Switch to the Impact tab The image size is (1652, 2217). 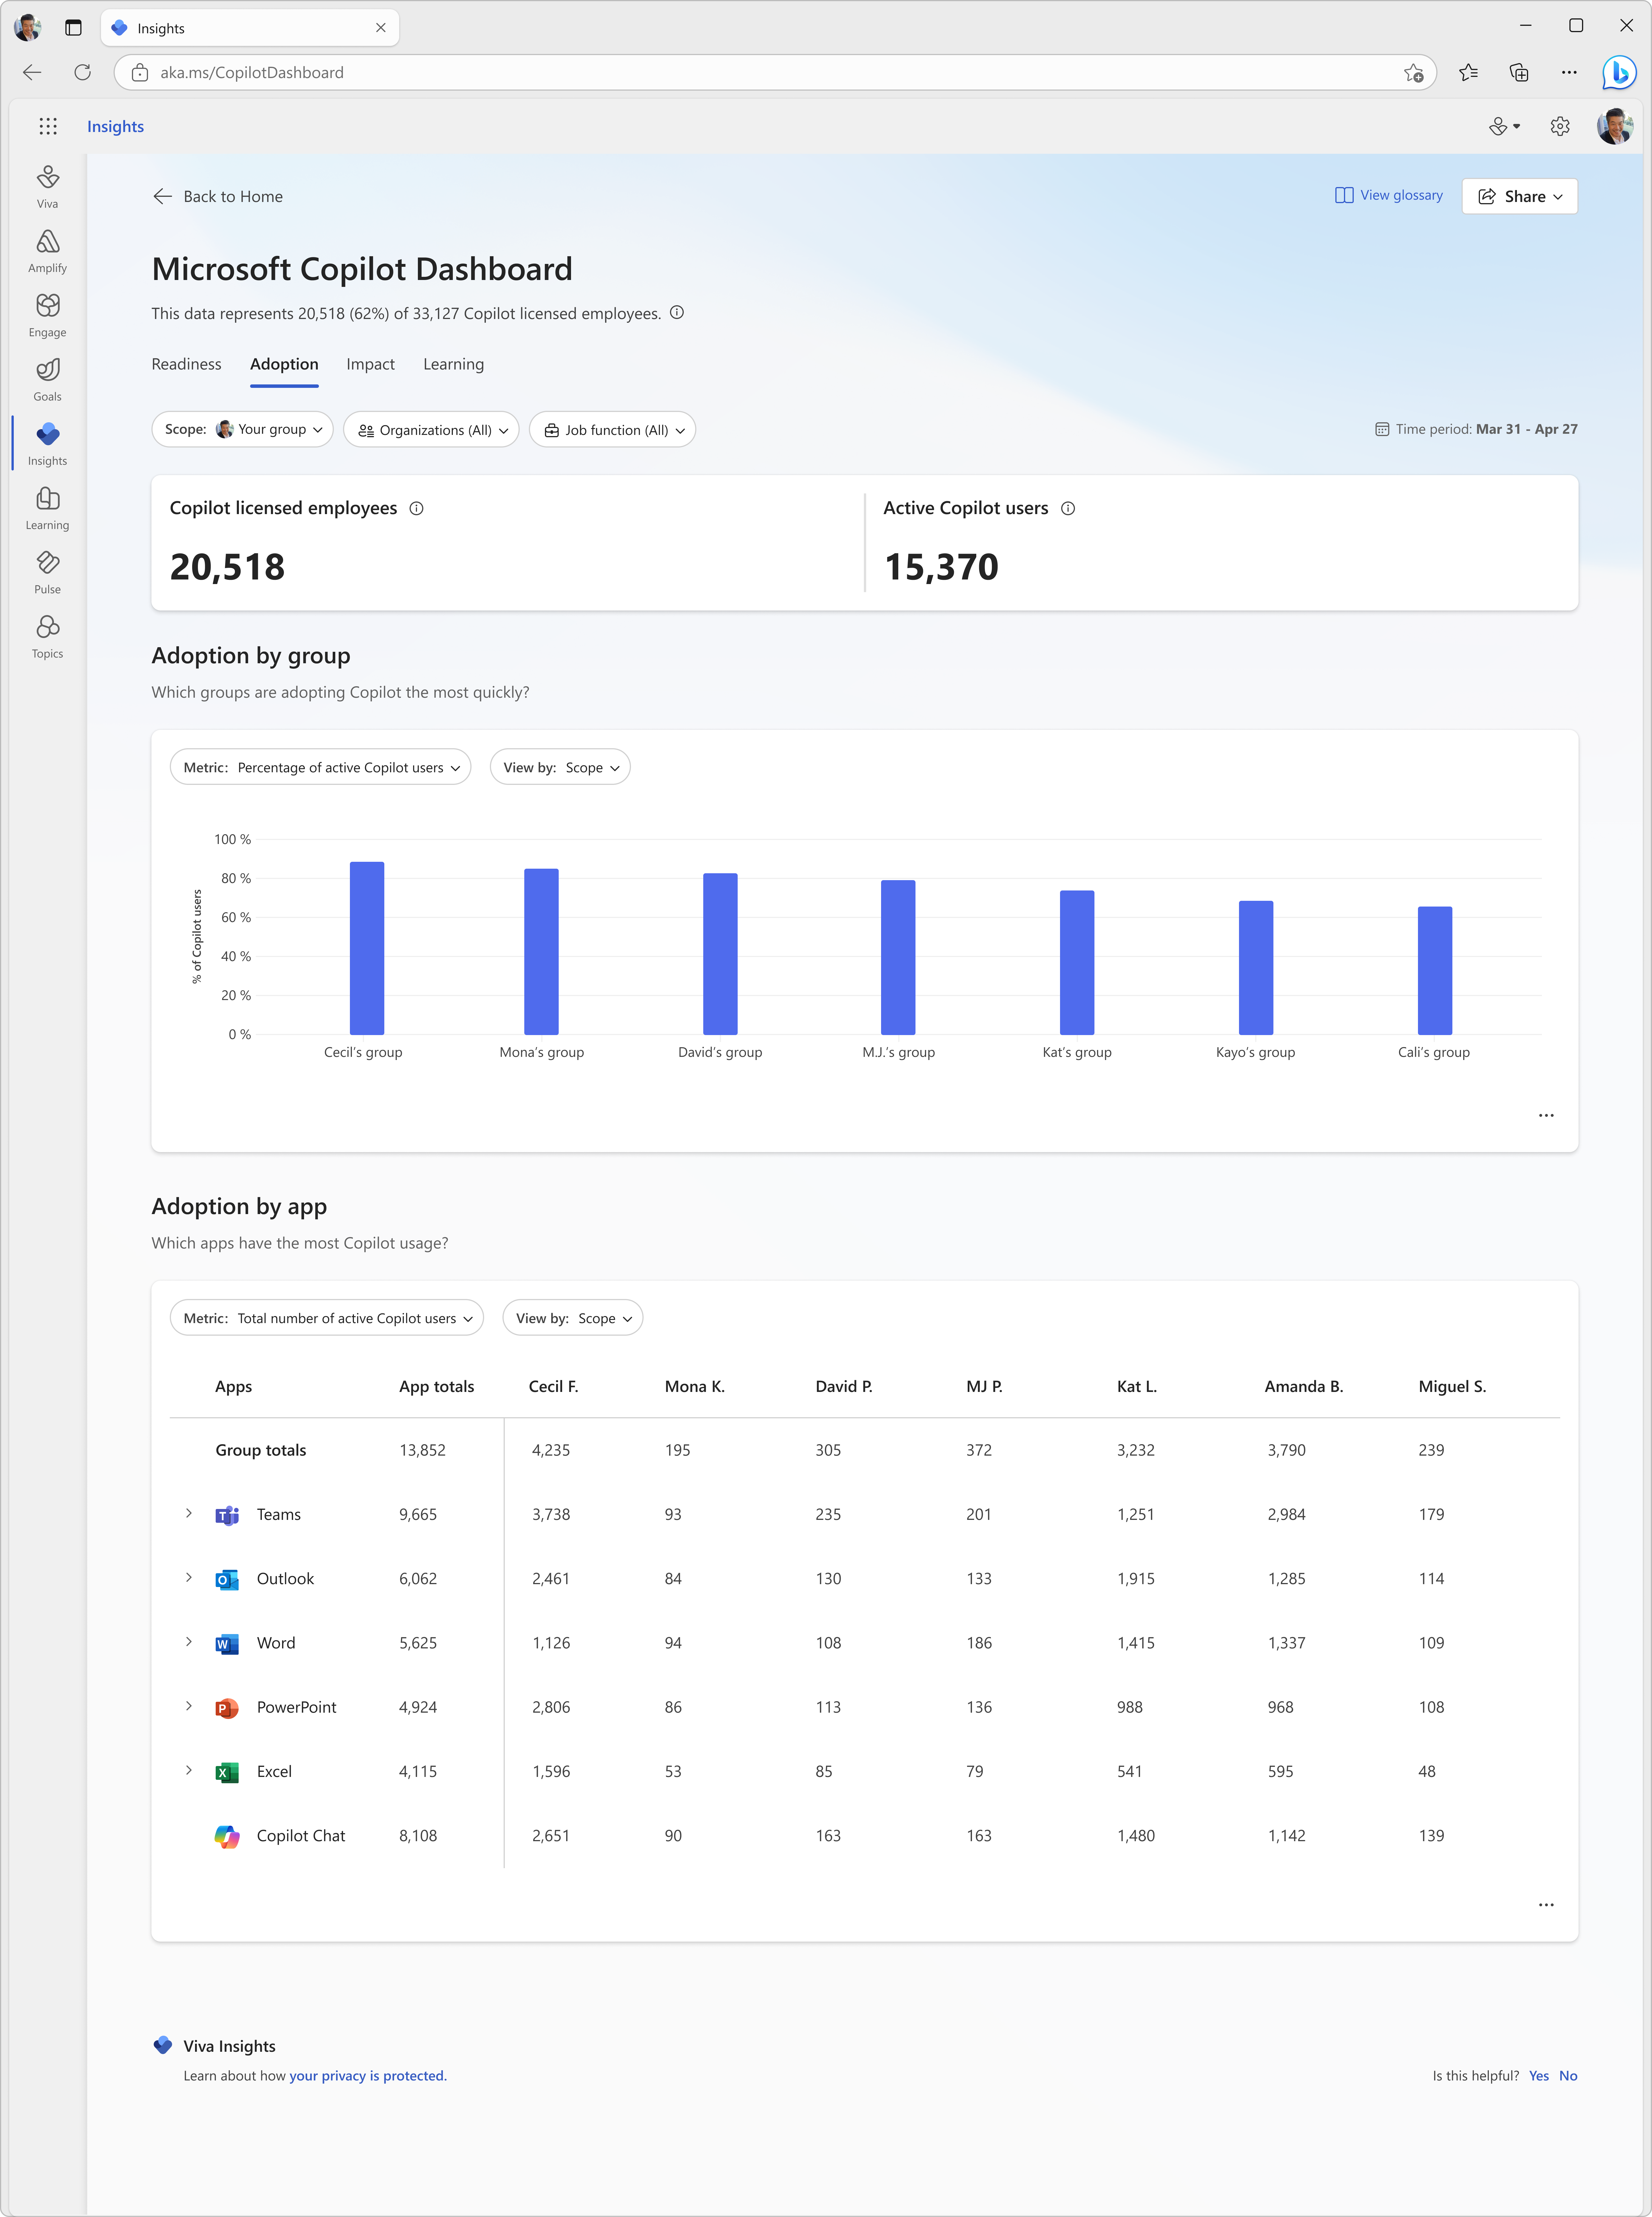[x=370, y=364]
